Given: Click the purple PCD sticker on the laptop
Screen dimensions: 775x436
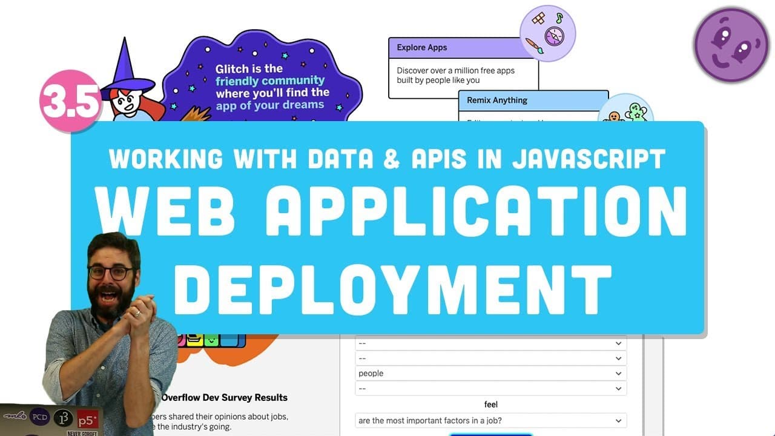Looking at the screenshot, I should click(41, 417).
